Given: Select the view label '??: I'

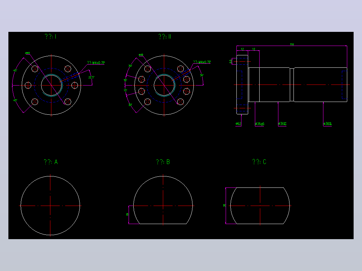Looking at the screenshot, I should (x=51, y=37).
